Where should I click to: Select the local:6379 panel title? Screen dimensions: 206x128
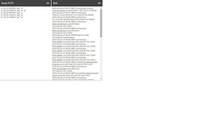point(7,3)
